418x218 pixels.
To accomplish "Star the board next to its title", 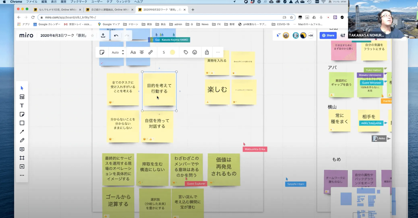I will click(92, 35).
